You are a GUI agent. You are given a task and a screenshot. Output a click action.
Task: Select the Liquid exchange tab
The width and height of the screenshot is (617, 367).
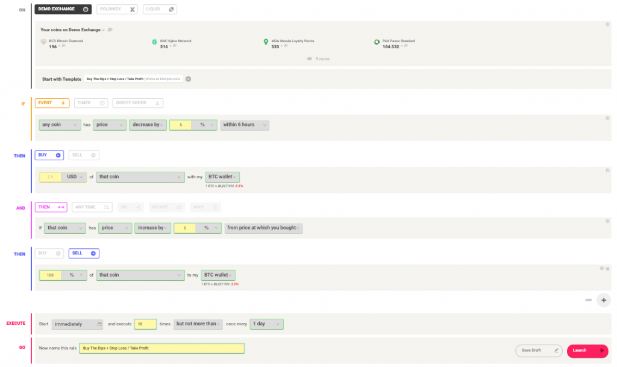pos(160,9)
